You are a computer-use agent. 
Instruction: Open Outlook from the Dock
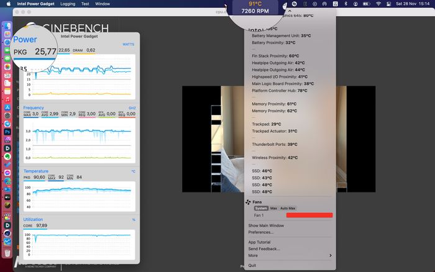coord(7,189)
